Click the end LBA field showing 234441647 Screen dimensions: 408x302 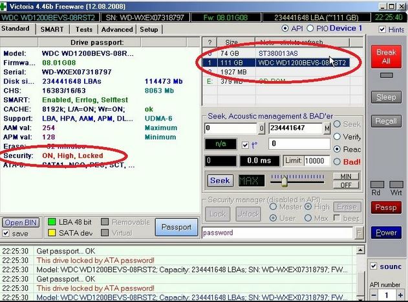295,128
